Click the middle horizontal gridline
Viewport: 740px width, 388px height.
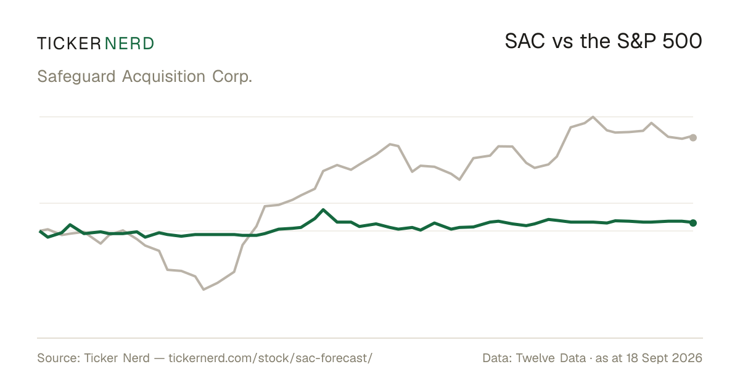[x=366, y=203]
